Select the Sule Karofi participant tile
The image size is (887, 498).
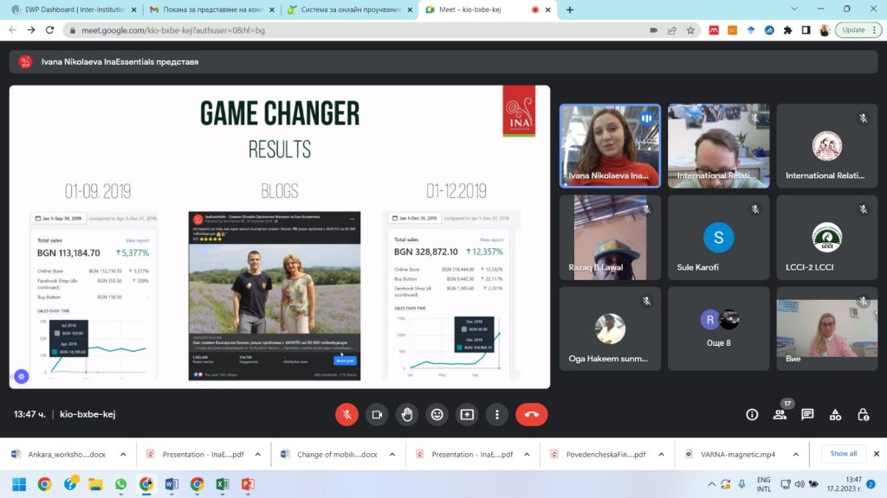pyautogui.click(x=718, y=237)
